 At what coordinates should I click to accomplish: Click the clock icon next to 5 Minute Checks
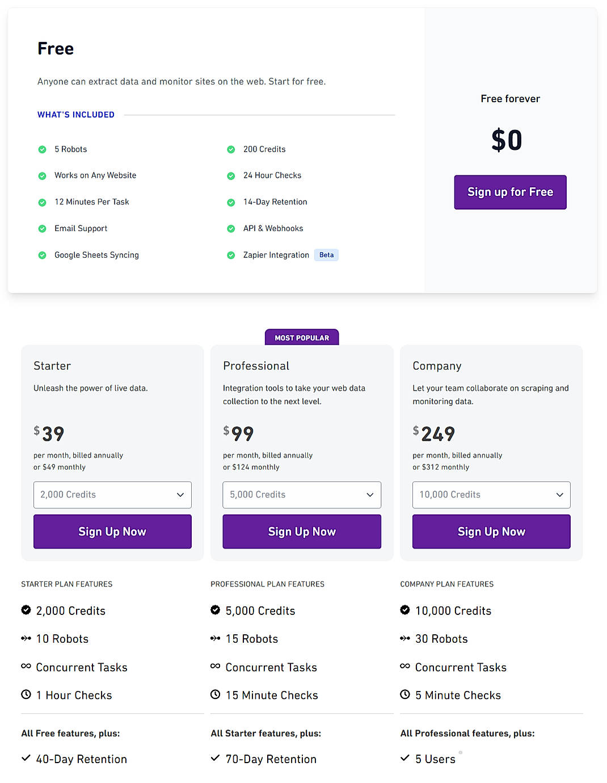coord(404,694)
